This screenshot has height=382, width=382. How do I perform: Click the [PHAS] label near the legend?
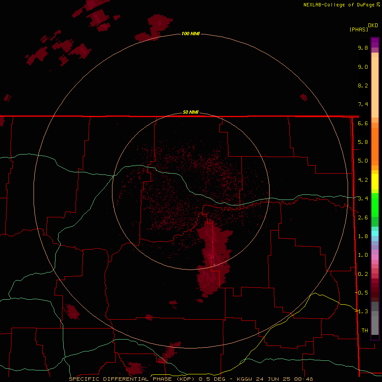point(359,29)
